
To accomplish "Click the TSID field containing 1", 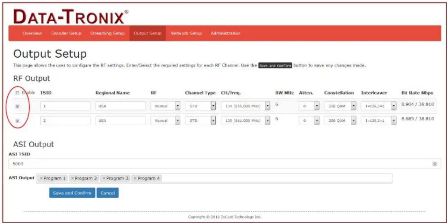I will pyautogui.click(x=65, y=106).
